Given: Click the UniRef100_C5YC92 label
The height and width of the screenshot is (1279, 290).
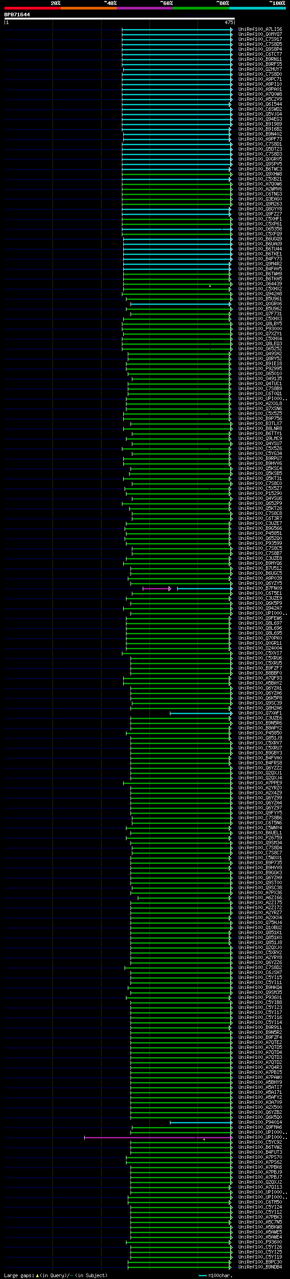Looking at the screenshot, I should point(260,1142).
